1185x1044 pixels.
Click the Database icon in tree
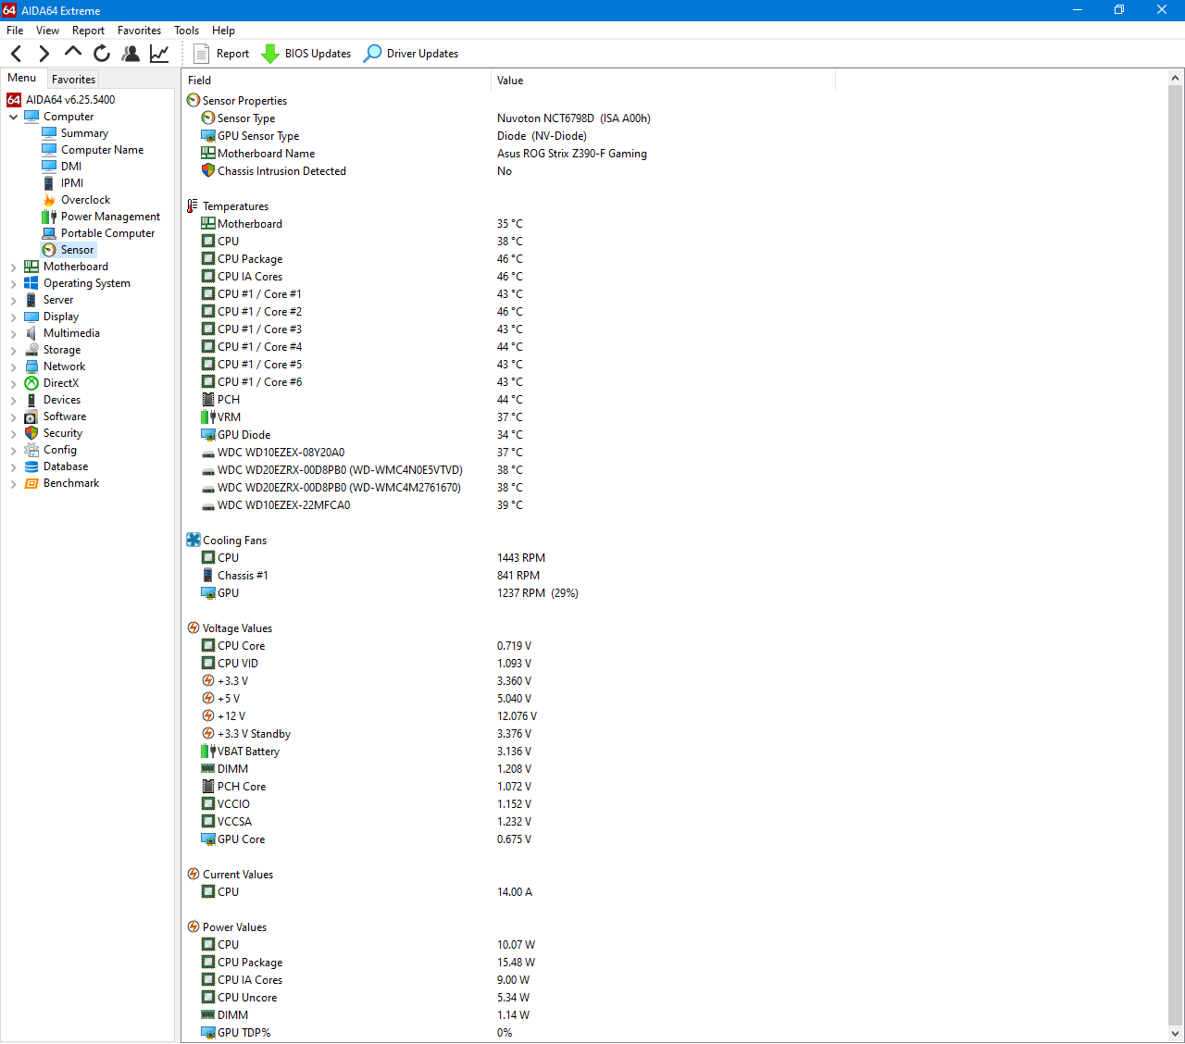(31, 466)
